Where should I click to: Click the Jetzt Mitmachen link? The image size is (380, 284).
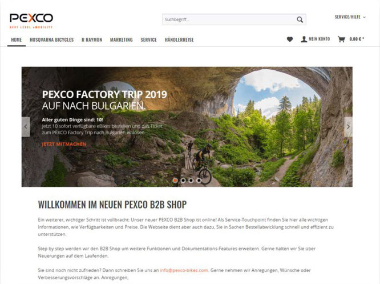pyautogui.click(x=64, y=144)
